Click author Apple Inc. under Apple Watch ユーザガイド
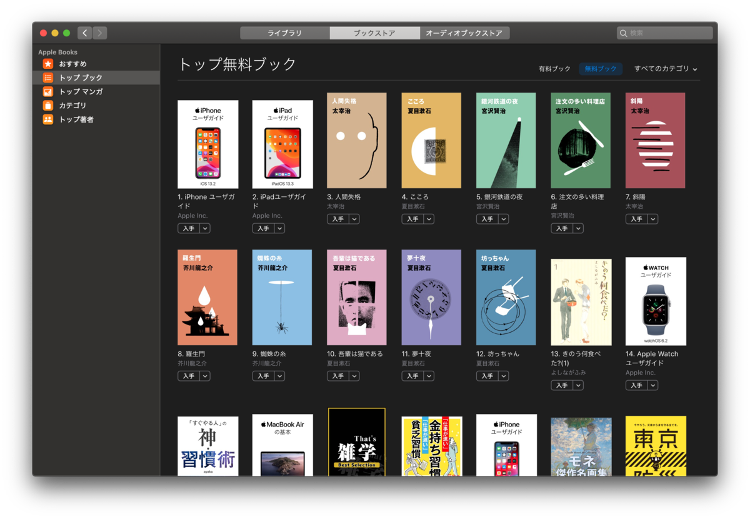Viewport: 750px width, 519px height. tap(641, 373)
